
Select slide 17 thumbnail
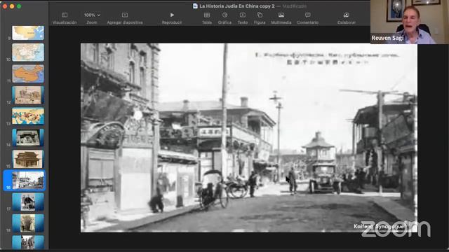(28, 202)
